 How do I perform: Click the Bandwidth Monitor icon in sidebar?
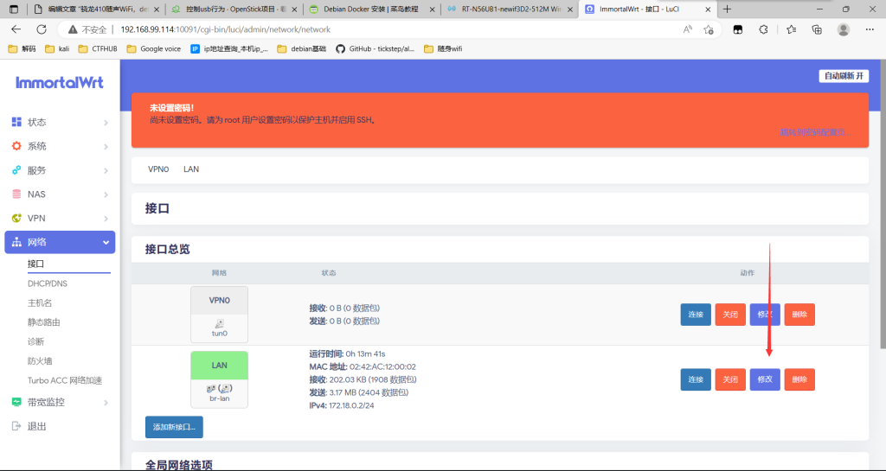pos(16,402)
